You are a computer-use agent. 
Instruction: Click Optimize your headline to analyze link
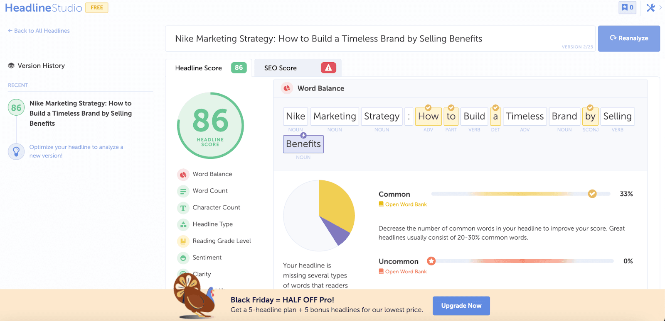[76, 151]
